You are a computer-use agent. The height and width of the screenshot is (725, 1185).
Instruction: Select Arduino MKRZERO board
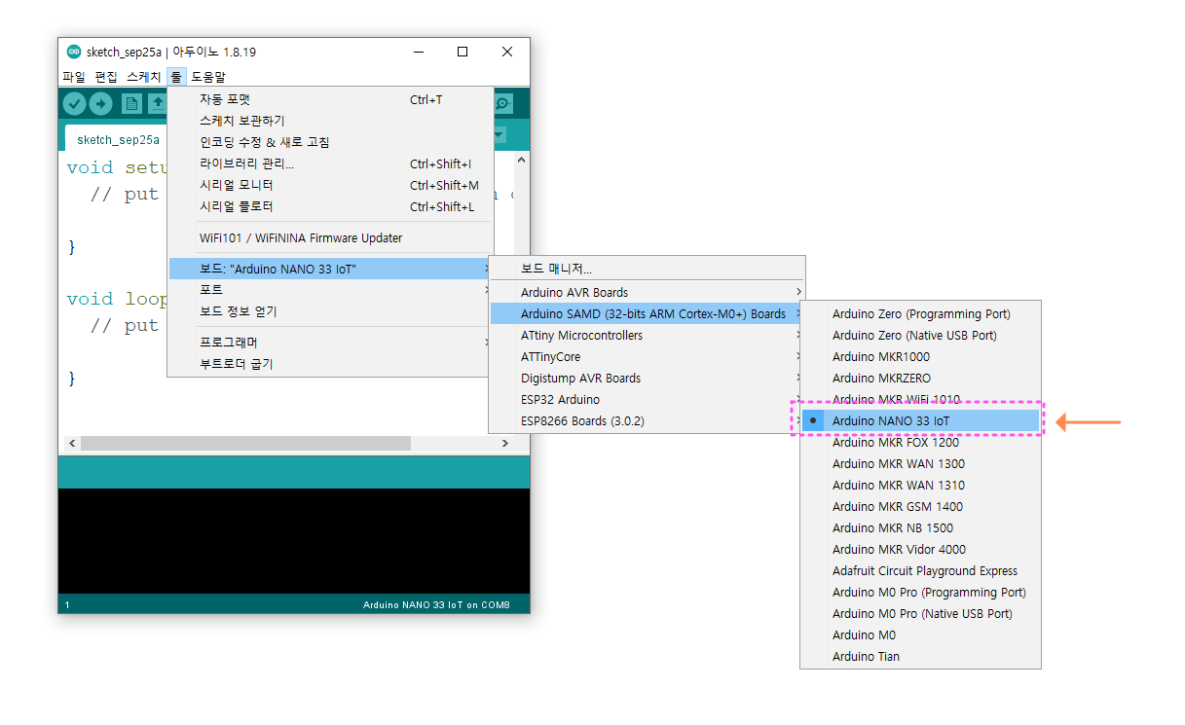920,378
